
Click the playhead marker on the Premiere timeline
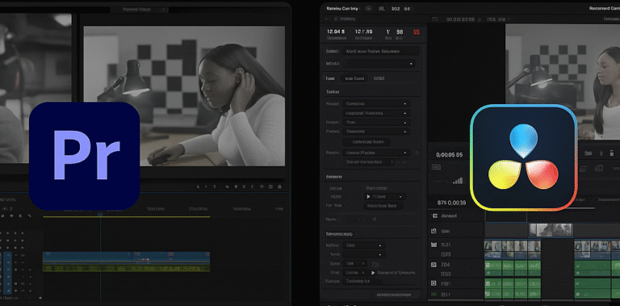pyautogui.click(x=100, y=215)
